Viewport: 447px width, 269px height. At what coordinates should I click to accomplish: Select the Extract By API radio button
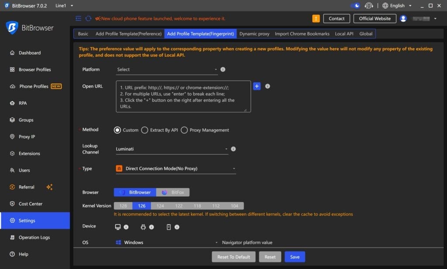click(144, 130)
